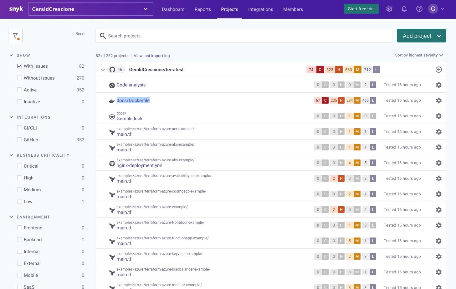Collapse the SHOW filter section
This screenshot has height=289, width=456.
click(11, 55)
